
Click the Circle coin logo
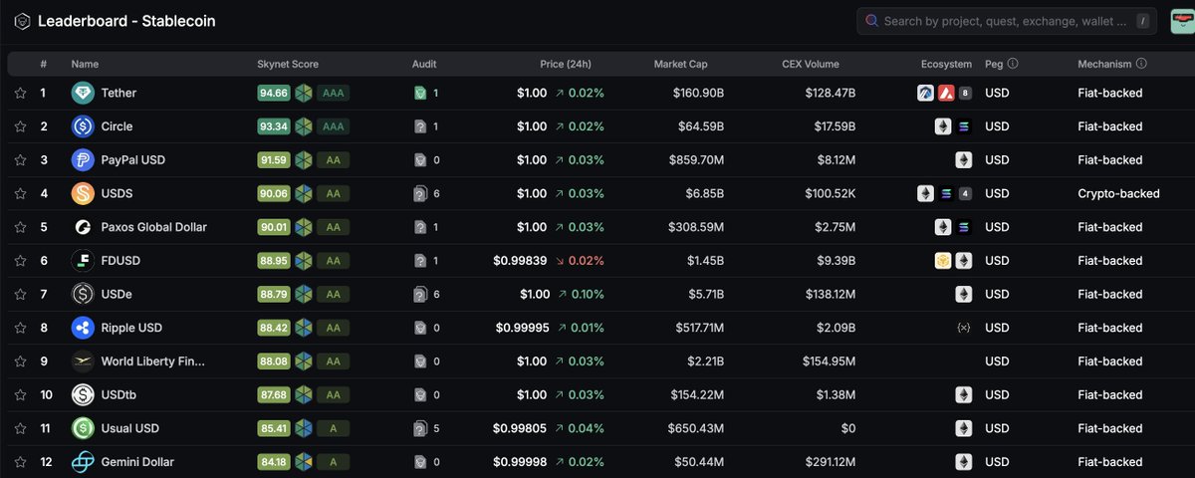point(83,126)
